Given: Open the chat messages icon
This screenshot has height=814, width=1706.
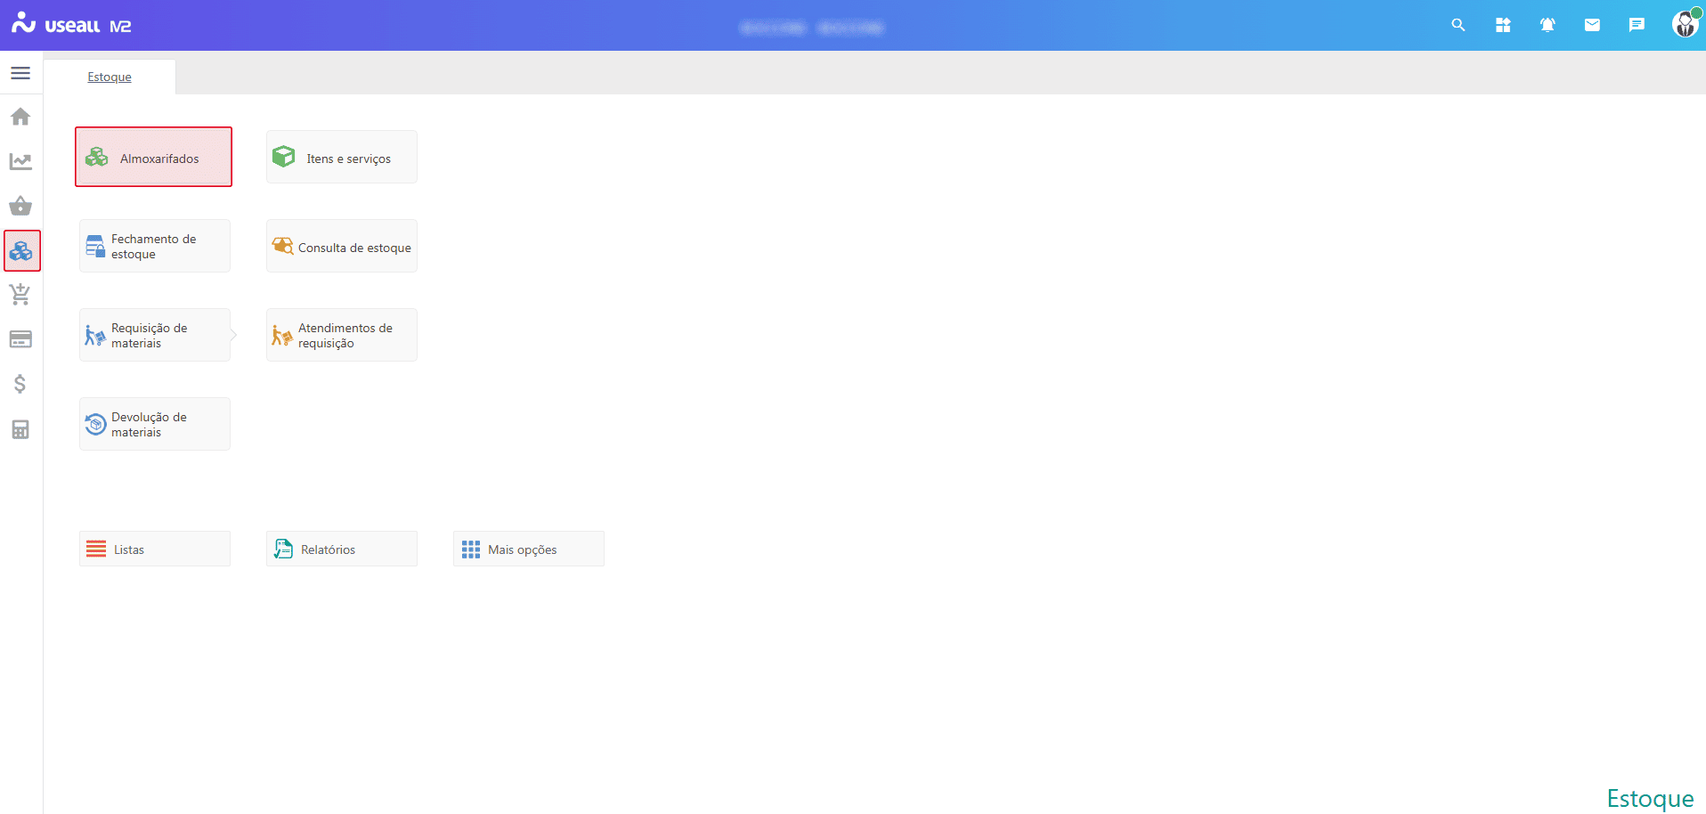Looking at the screenshot, I should coord(1637,25).
